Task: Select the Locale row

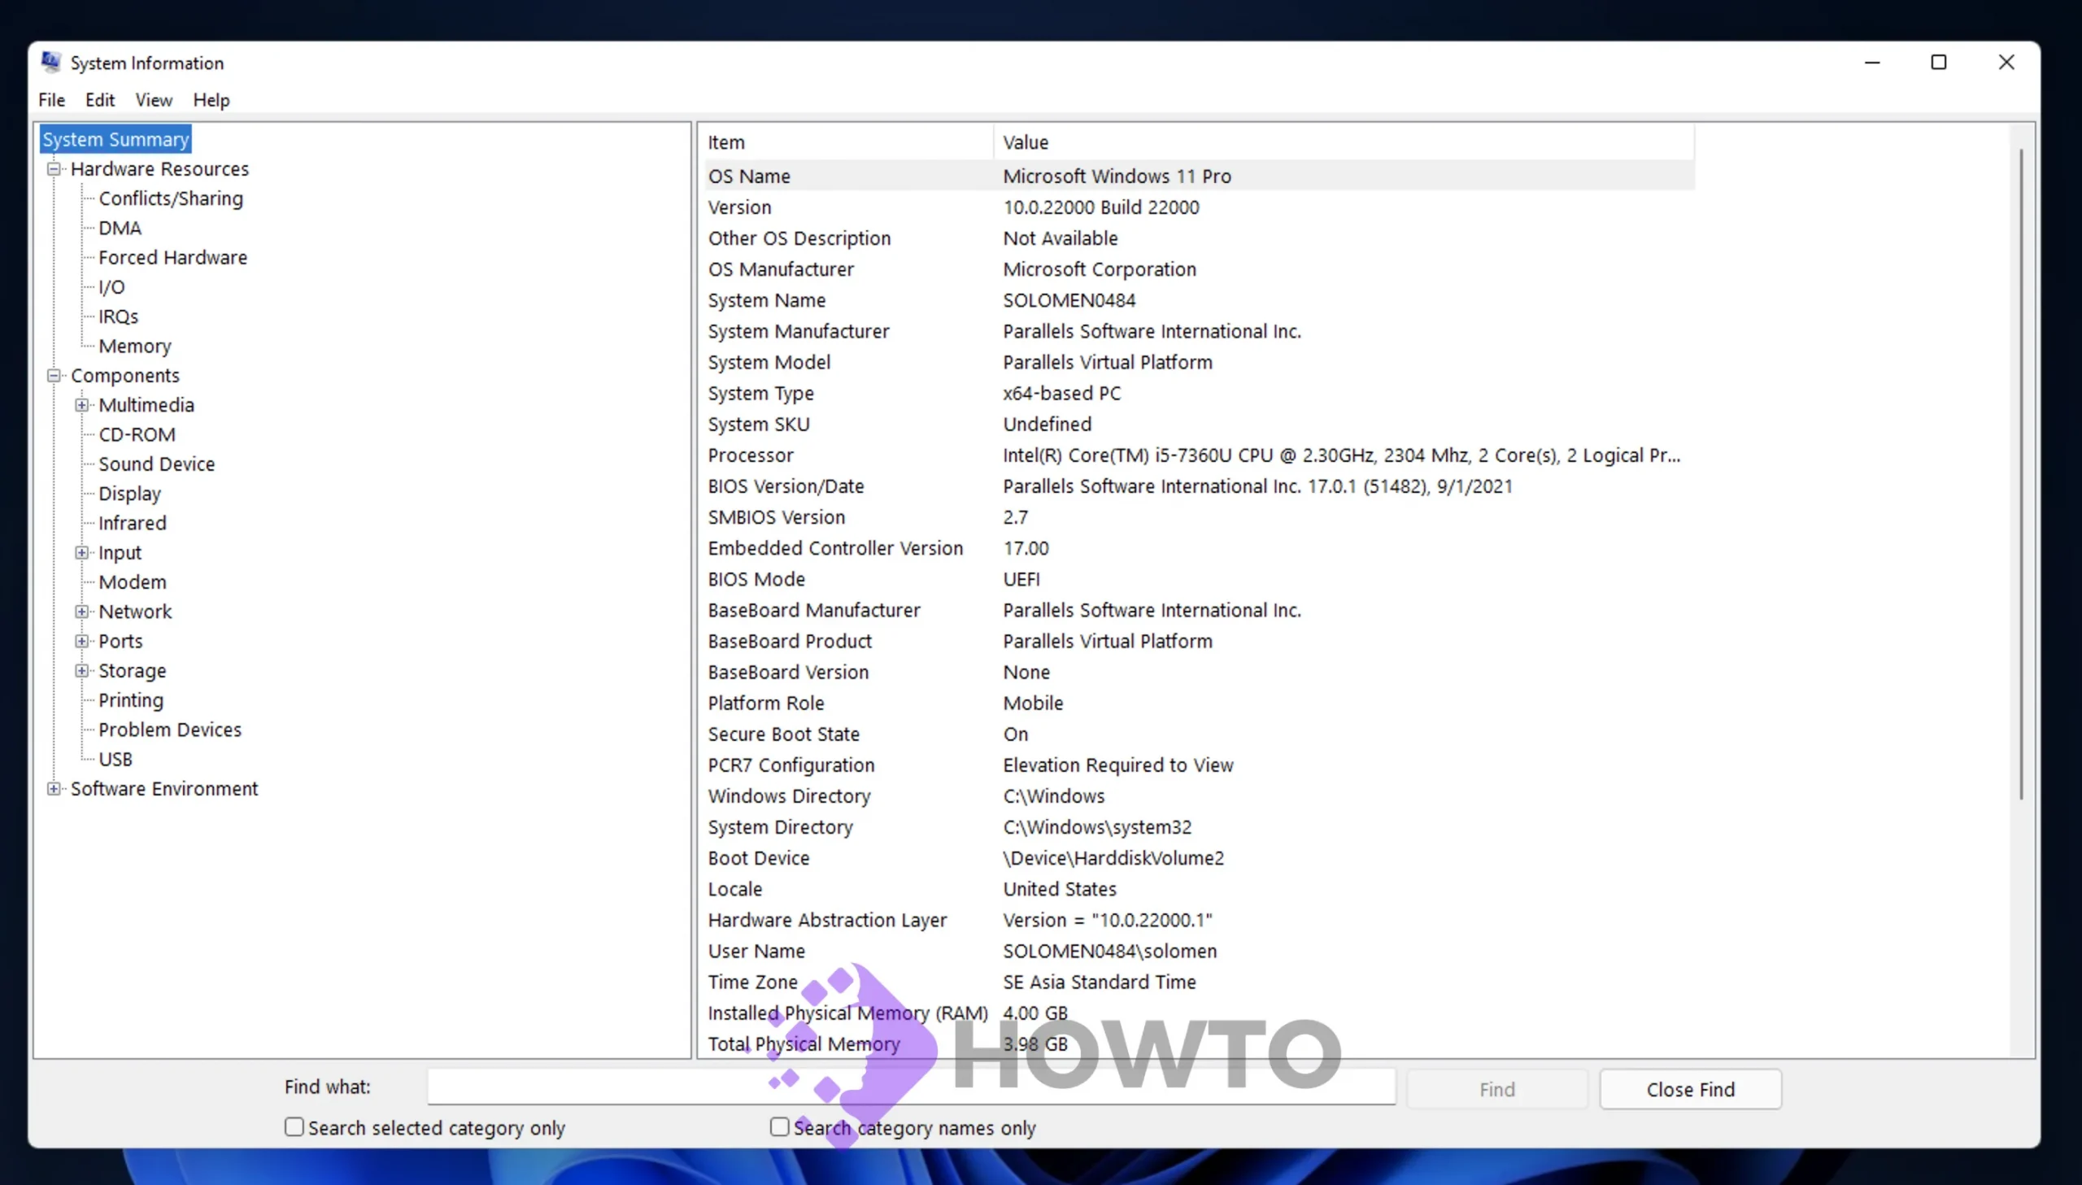Action: pyautogui.click(x=1200, y=889)
